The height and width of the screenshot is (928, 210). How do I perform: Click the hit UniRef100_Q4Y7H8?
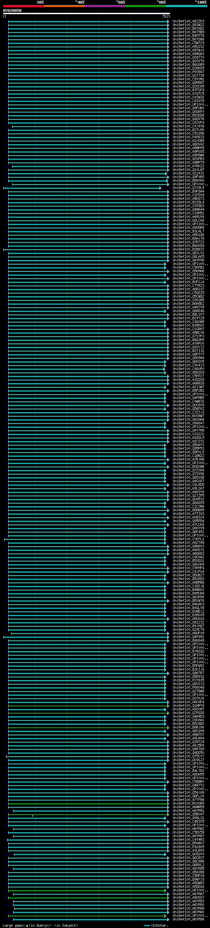click(x=188, y=431)
